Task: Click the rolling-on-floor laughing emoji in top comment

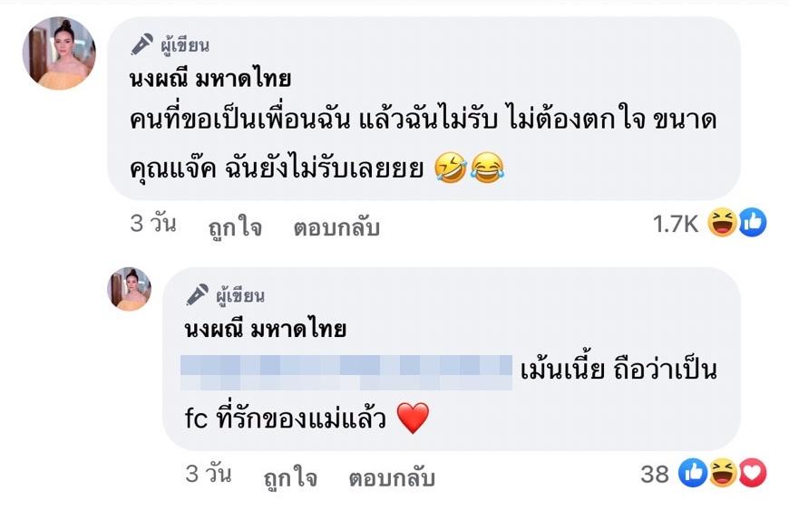Action: (x=451, y=168)
